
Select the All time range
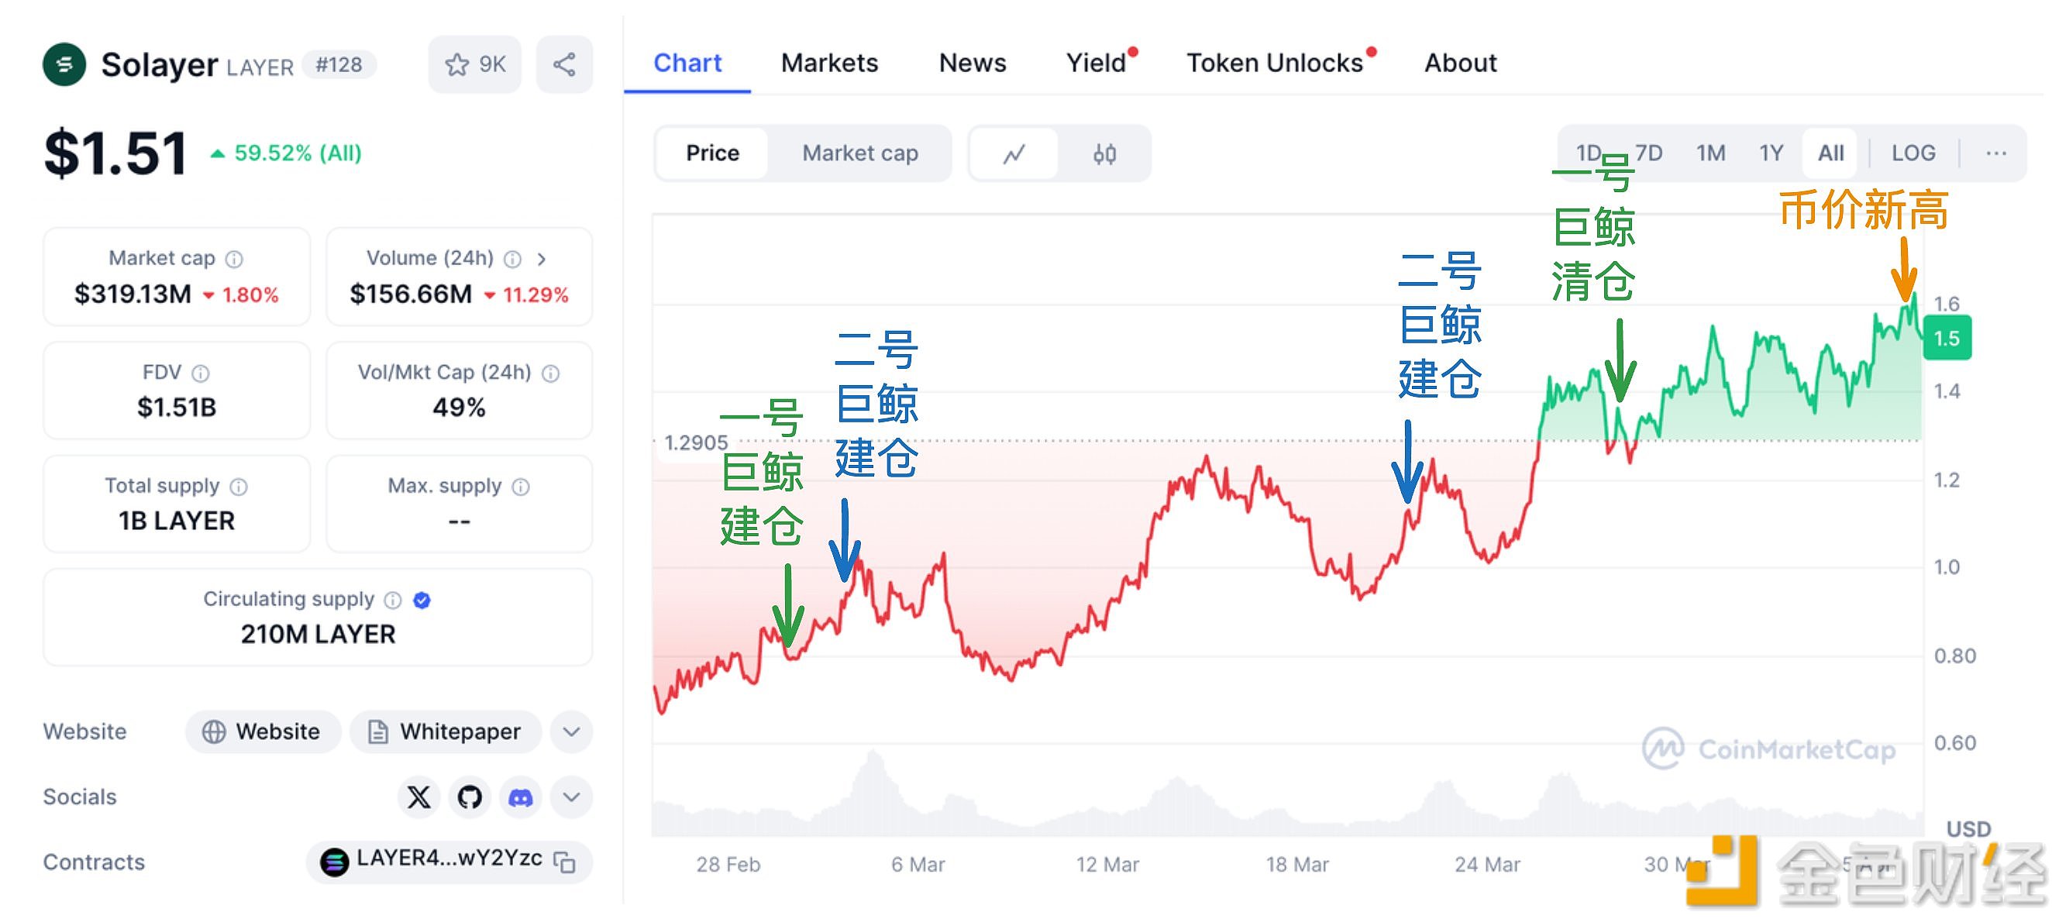click(x=1830, y=153)
